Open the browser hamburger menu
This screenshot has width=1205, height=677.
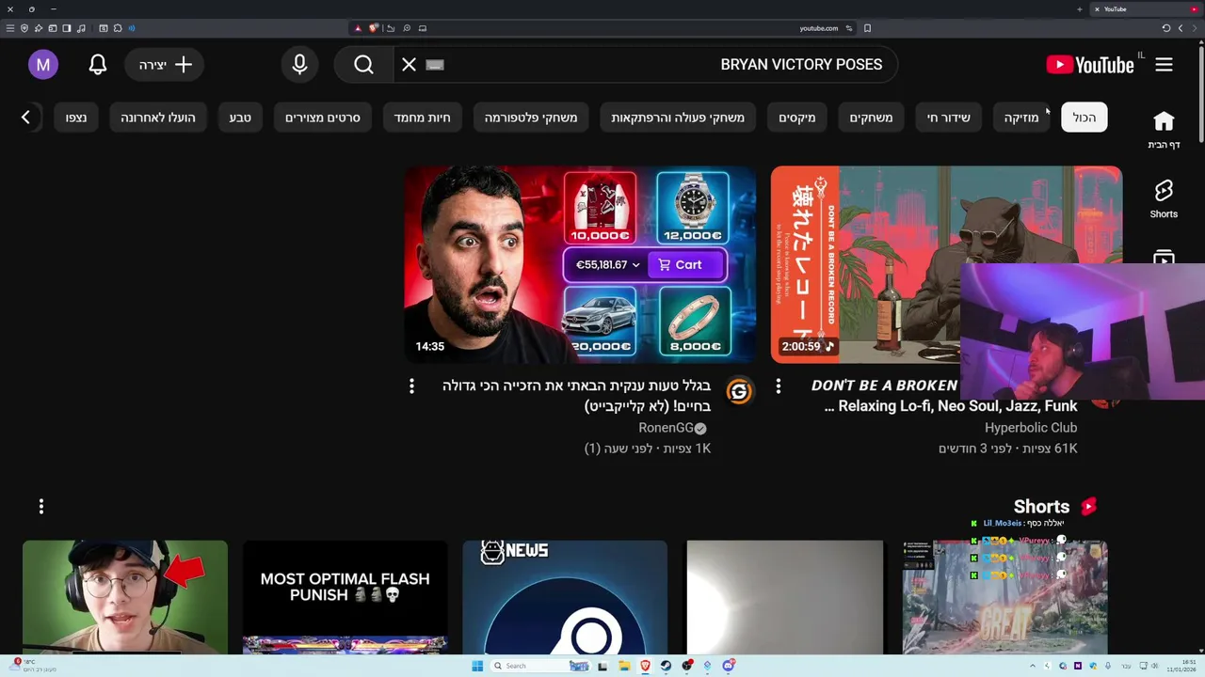[x=10, y=28]
